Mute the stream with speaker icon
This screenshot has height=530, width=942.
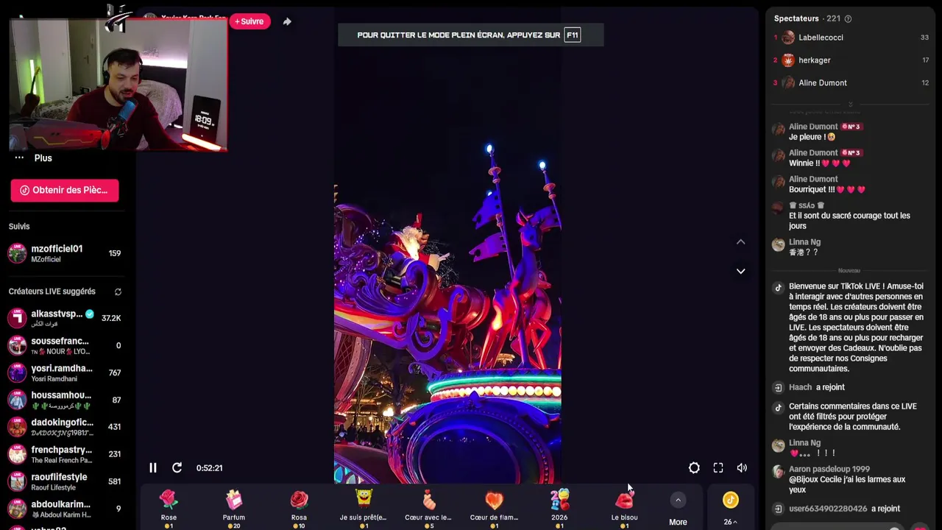click(x=742, y=468)
